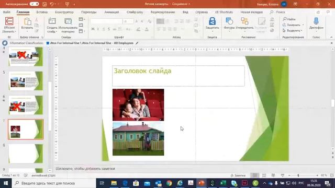Image resolution: width=335 pixels, height=188 pixels.
Task: Open the font size combo box
Action: coord(128,21)
